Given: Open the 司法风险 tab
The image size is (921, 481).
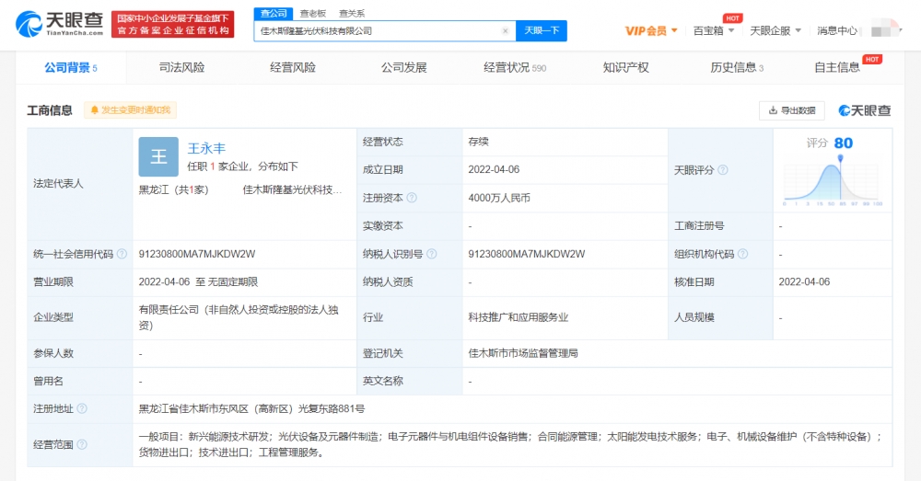Looking at the screenshot, I should [x=181, y=67].
